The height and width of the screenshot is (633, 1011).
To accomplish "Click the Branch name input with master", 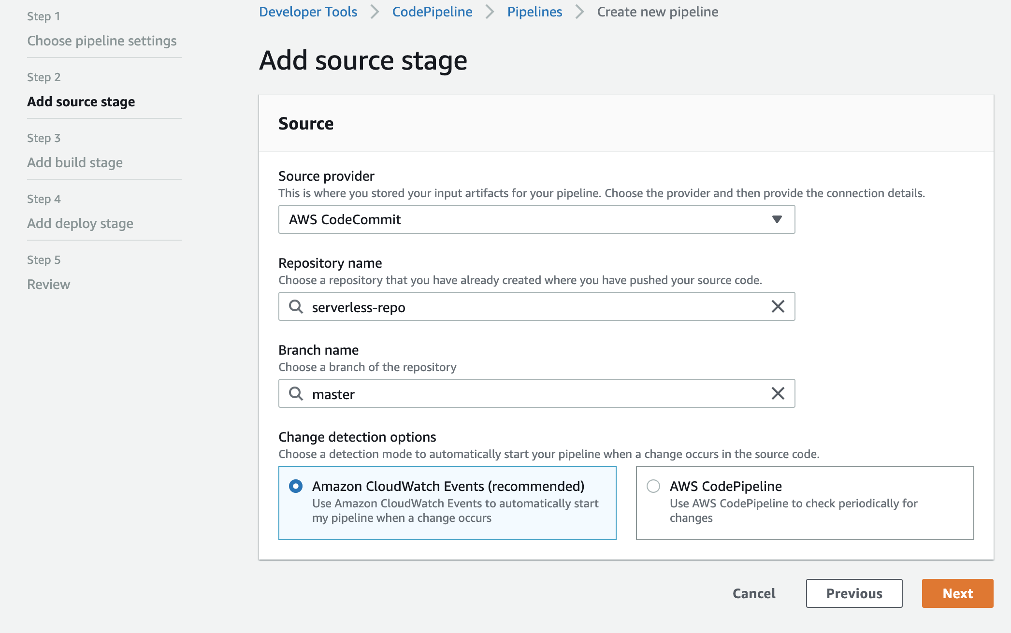I will tap(536, 393).
